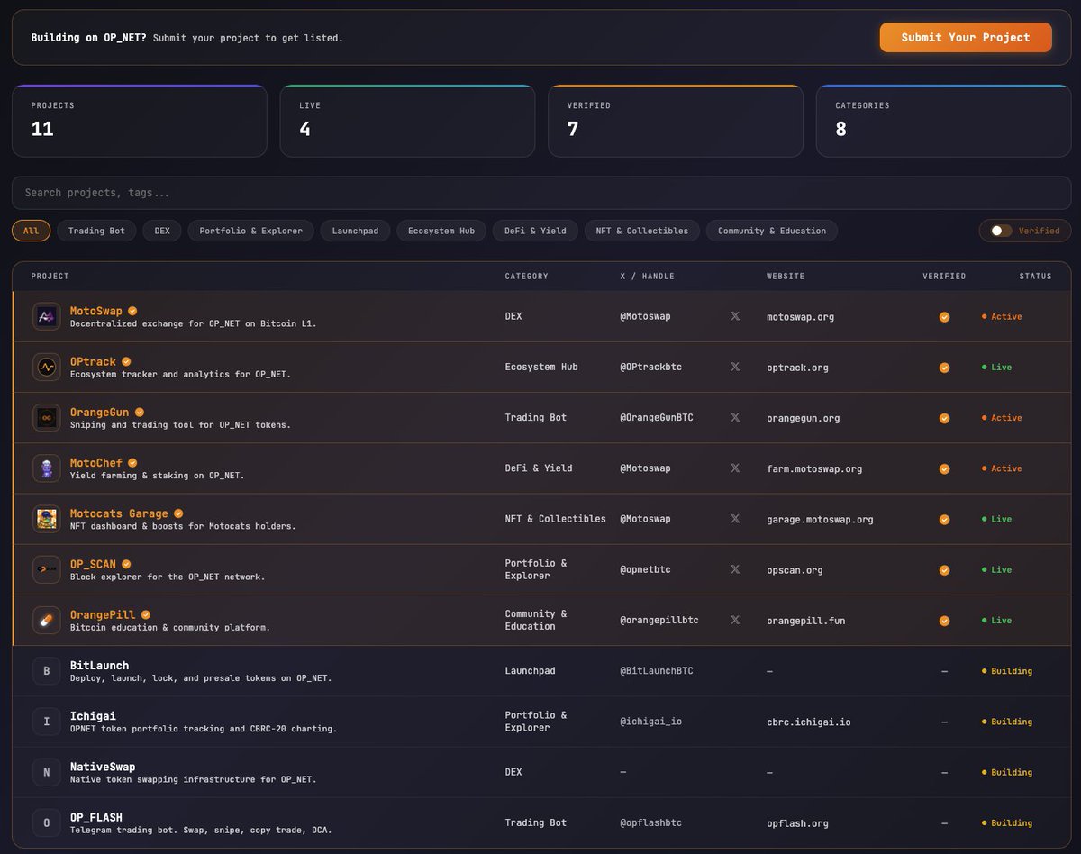Click verified checkmark in OPtrack Verified column
This screenshot has width=1081, height=854.
pyautogui.click(x=944, y=368)
